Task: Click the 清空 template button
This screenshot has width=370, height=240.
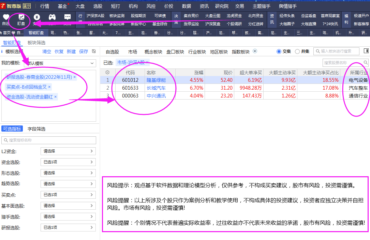Action: coord(46,51)
